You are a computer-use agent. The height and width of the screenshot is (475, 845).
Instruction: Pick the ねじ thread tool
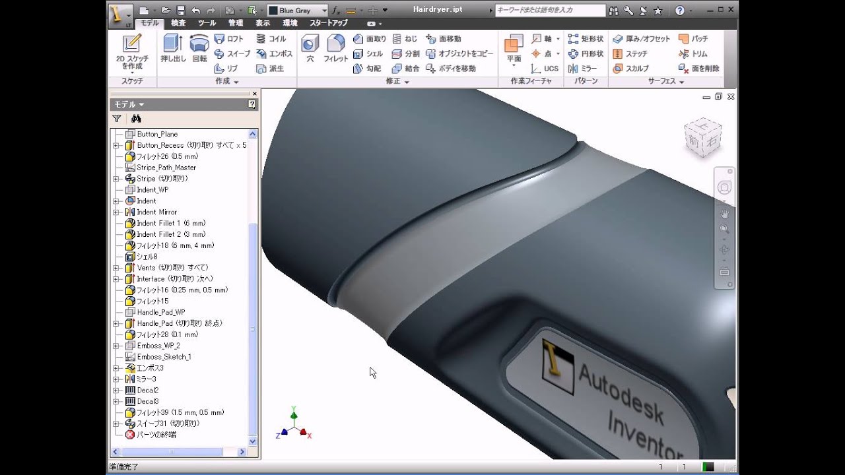[405, 39]
